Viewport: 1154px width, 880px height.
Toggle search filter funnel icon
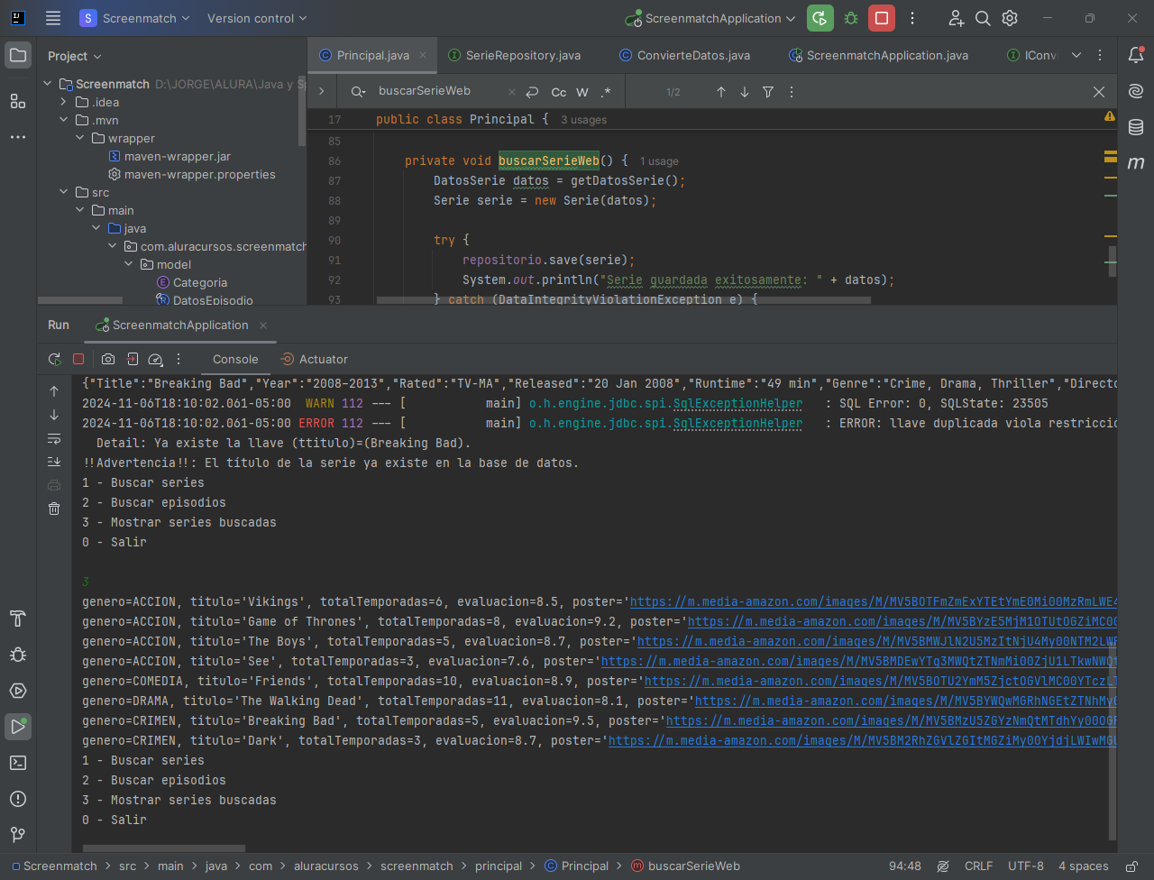click(768, 92)
